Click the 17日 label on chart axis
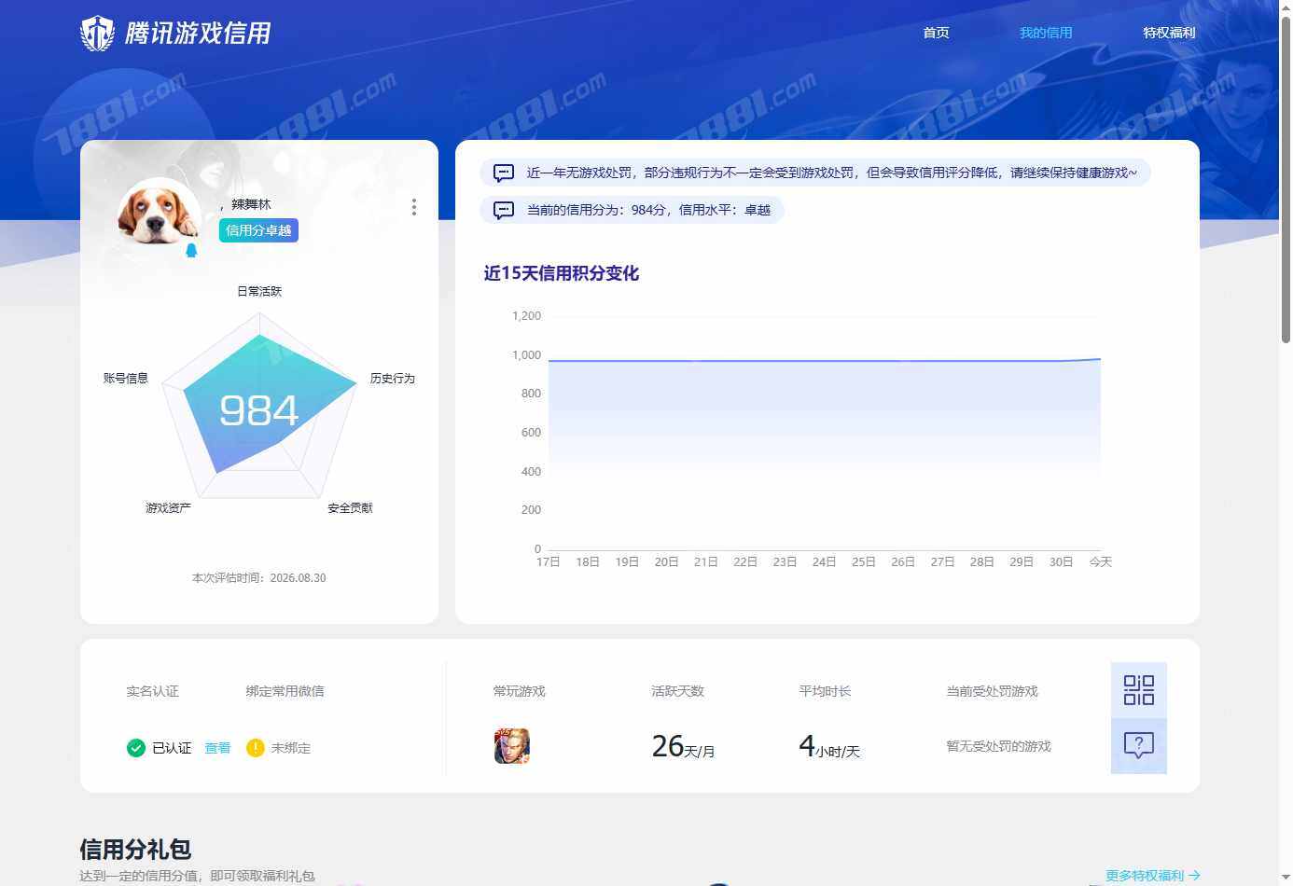 click(x=549, y=561)
